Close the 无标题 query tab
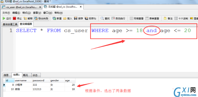 pos(81,7)
